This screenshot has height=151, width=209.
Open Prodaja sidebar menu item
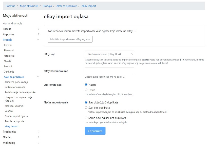pyautogui.click(x=7, y=40)
